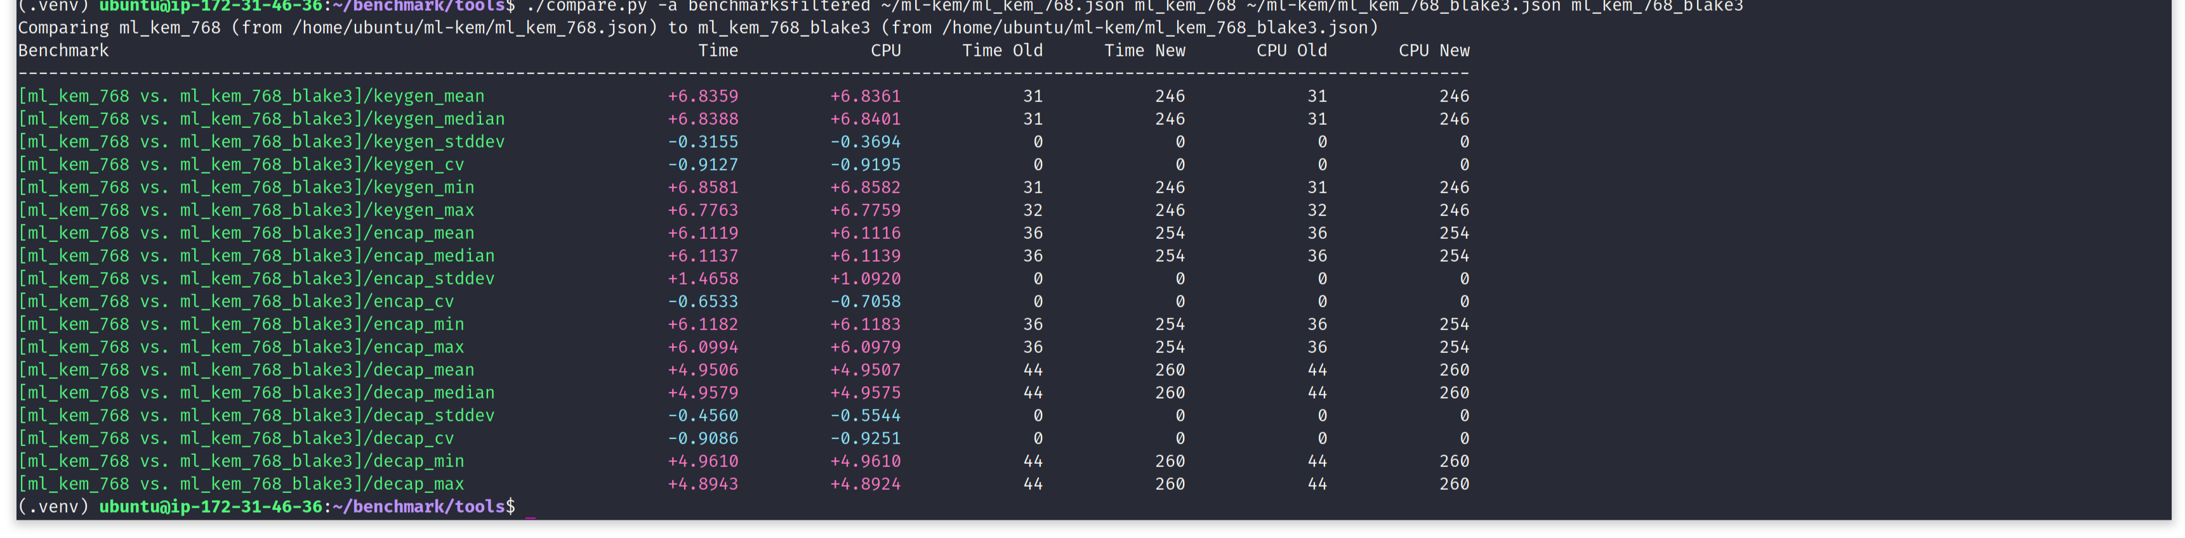This screenshot has height=538, width=2185.
Task: Click the decap_cv benchmark row name
Action: [236, 438]
